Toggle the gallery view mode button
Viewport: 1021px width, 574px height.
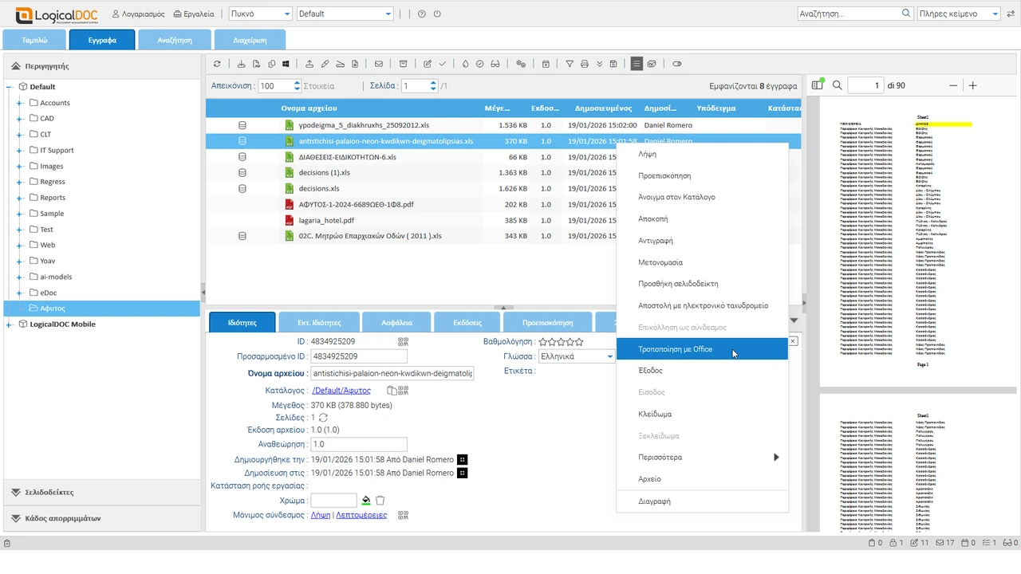(652, 64)
